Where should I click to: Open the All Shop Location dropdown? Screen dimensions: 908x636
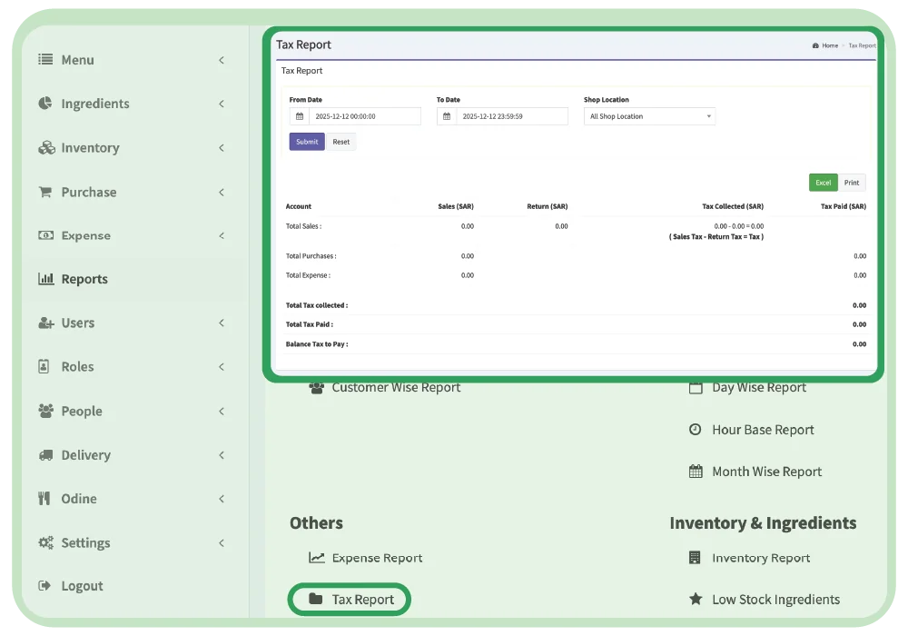pyautogui.click(x=648, y=115)
